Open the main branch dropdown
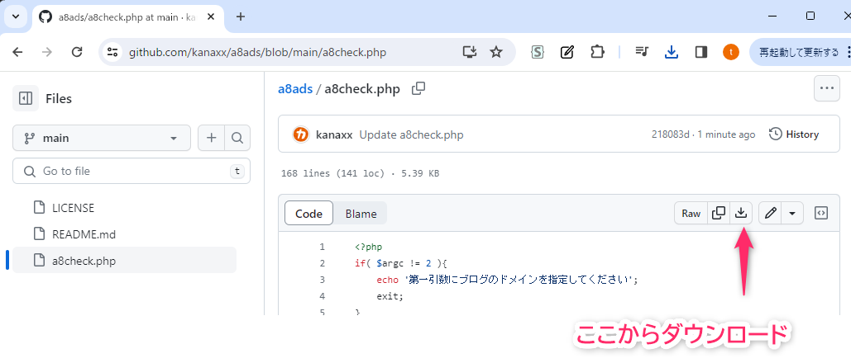 coord(102,138)
